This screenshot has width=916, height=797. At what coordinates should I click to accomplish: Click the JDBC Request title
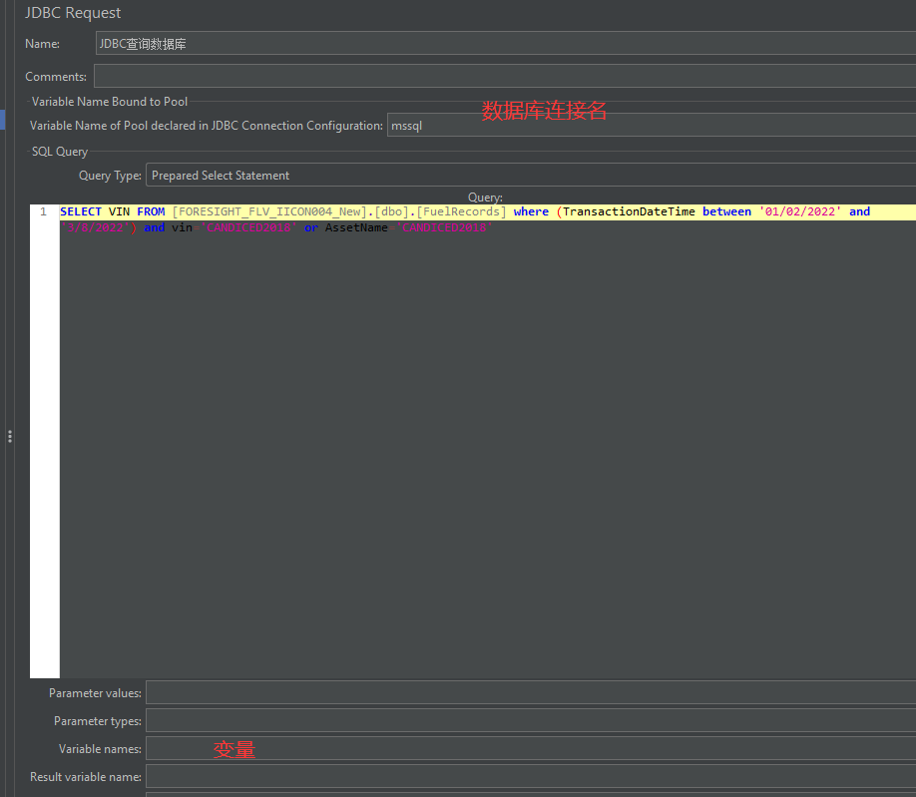[73, 13]
